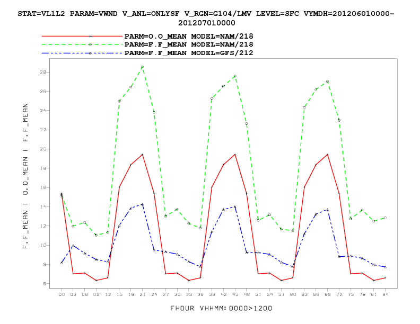Click green NAM forecast peak marker at hour 45
The height and width of the screenshot is (324, 420).
[x=235, y=76]
